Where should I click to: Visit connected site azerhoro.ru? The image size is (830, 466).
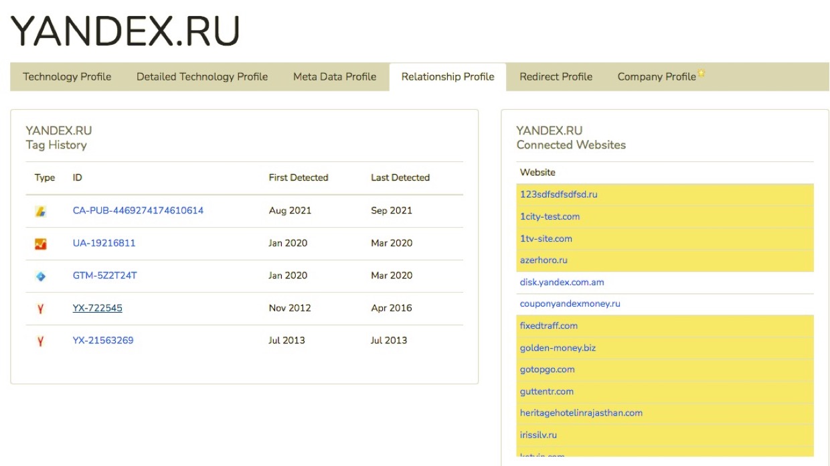coord(544,260)
